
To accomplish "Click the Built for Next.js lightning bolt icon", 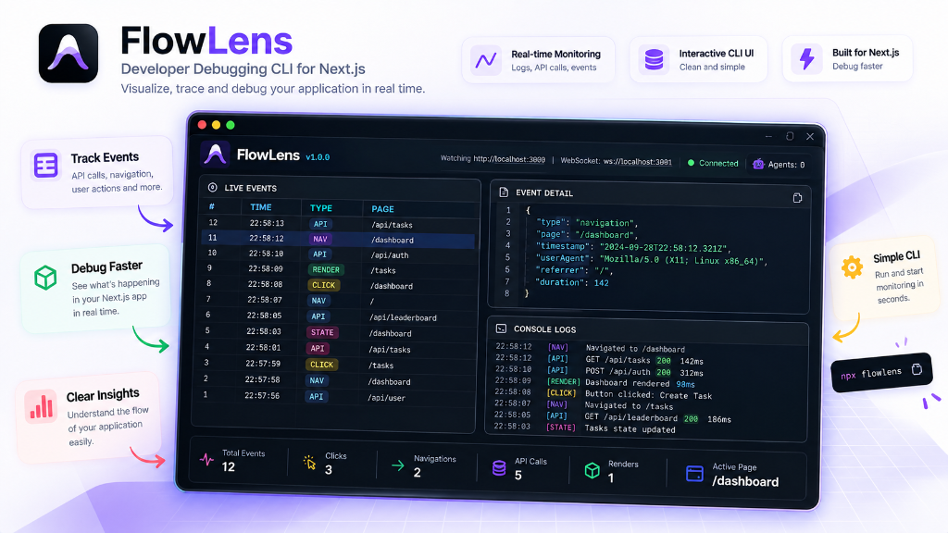I will click(806, 58).
